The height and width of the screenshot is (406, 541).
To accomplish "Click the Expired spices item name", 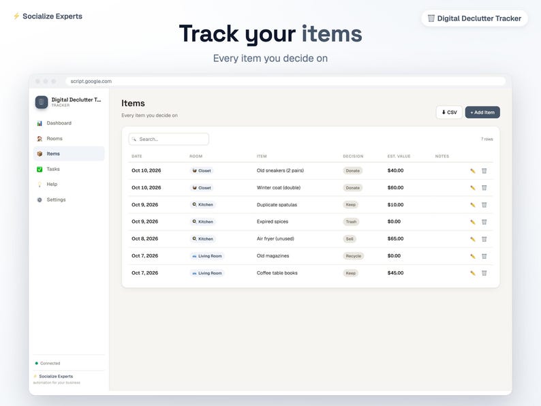I will pyautogui.click(x=273, y=221).
